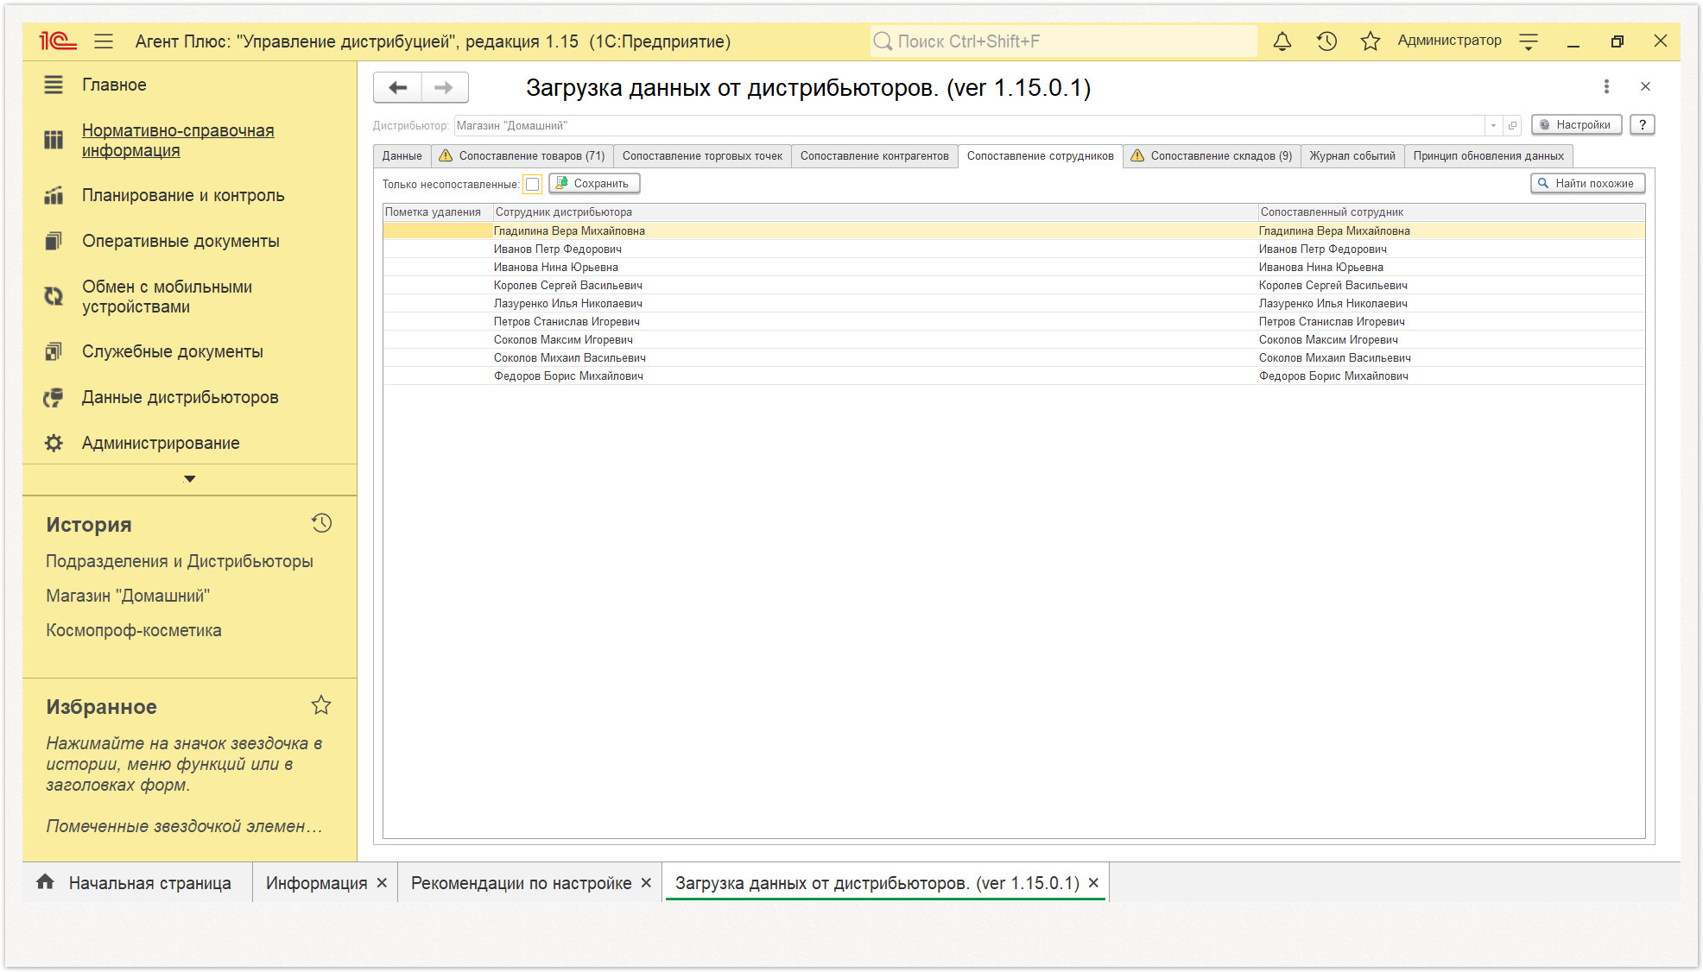Expand more sections with the down arrow
This screenshot has height=972, width=1703.
click(190, 479)
